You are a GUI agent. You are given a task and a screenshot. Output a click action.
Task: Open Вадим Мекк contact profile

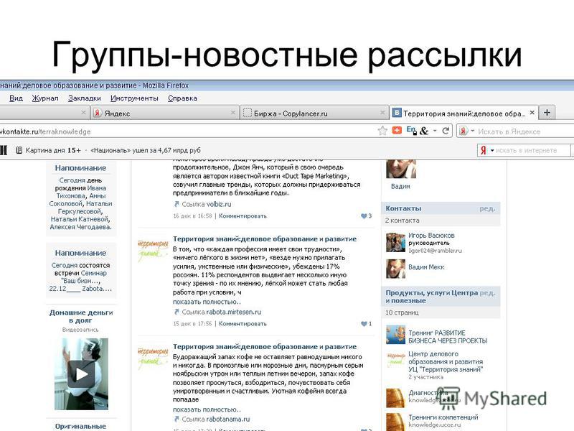(x=426, y=267)
